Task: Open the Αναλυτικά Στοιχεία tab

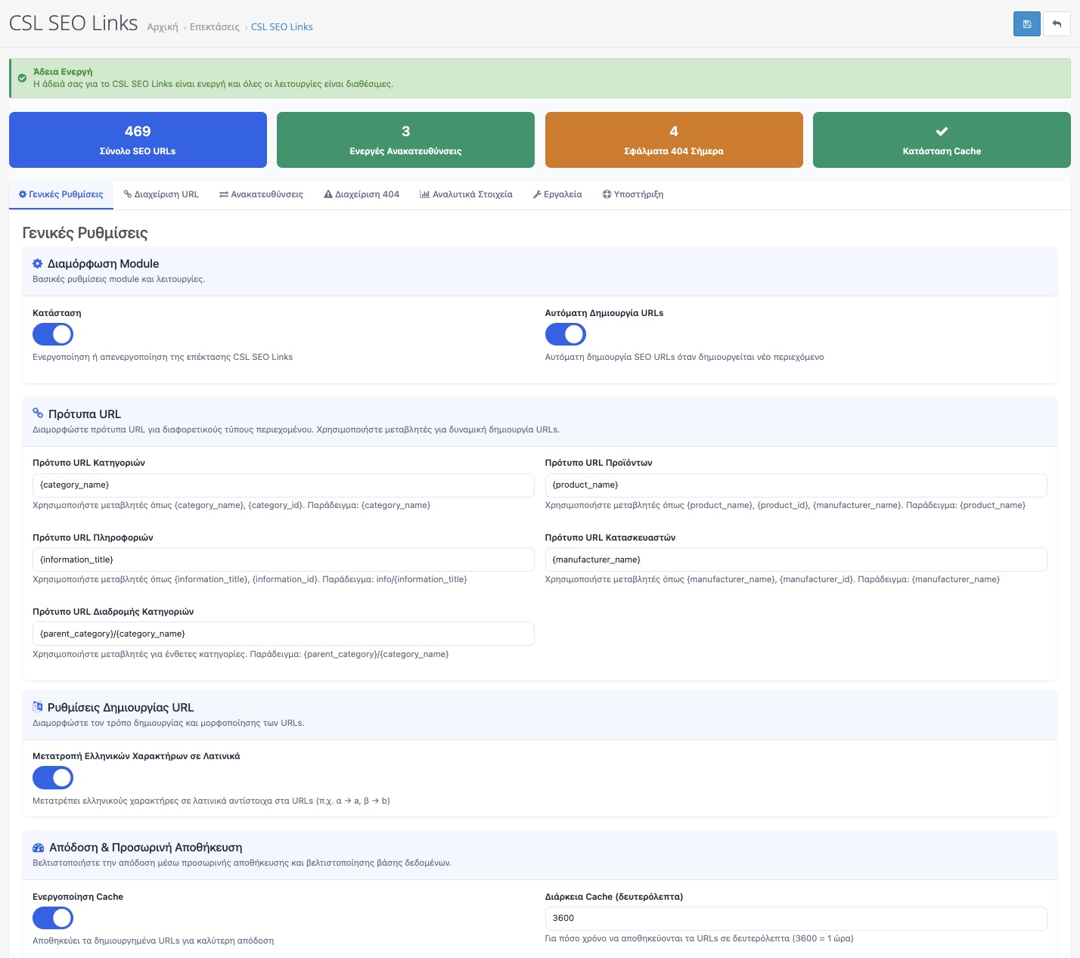Action: 466,194
